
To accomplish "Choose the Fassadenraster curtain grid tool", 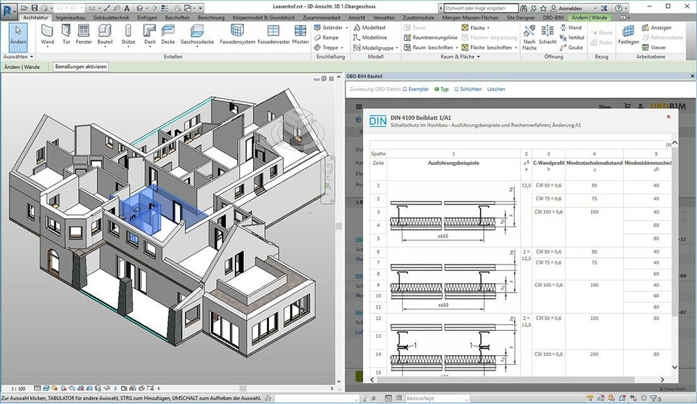I will tap(273, 35).
